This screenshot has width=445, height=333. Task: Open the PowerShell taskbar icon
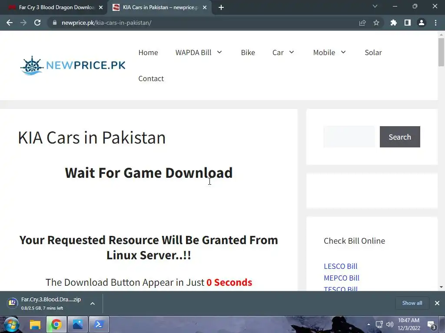click(x=99, y=324)
